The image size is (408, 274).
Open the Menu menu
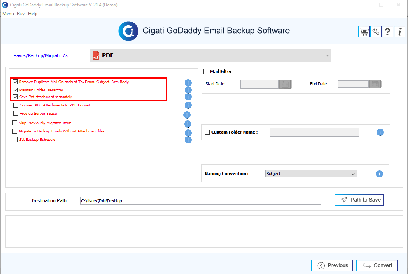coord(8,14)
